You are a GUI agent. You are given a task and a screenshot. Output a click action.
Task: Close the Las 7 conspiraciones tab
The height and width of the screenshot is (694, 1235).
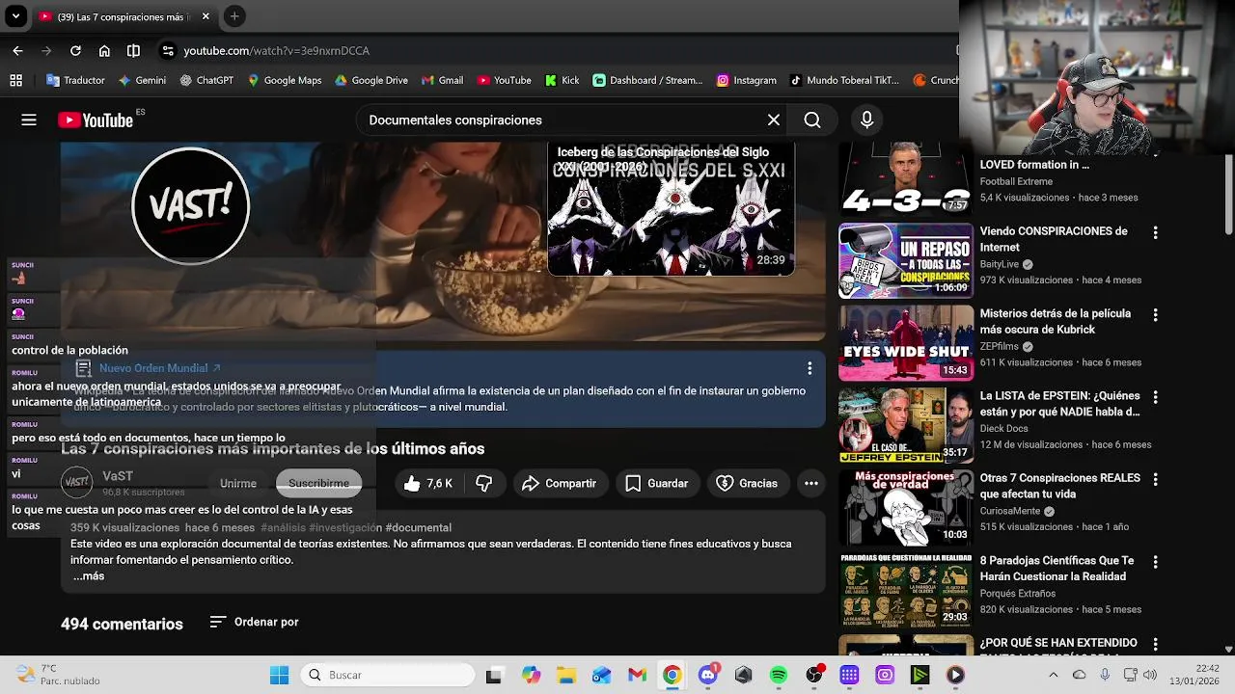[206, 16]
